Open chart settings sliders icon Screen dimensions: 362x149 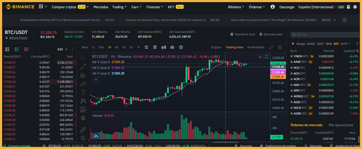pos(146,47)
